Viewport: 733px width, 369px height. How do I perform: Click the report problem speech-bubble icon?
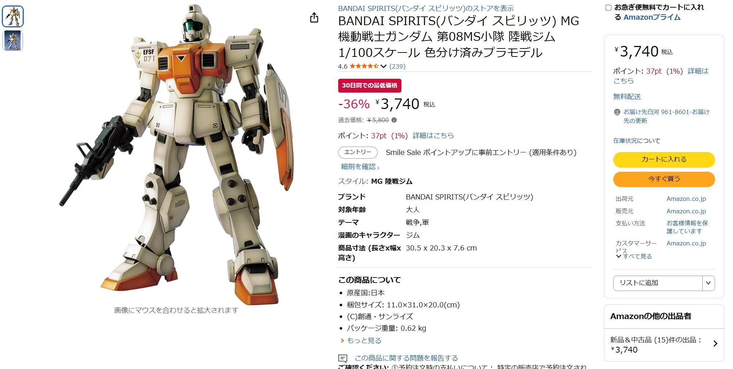click(x=343, y=358)
